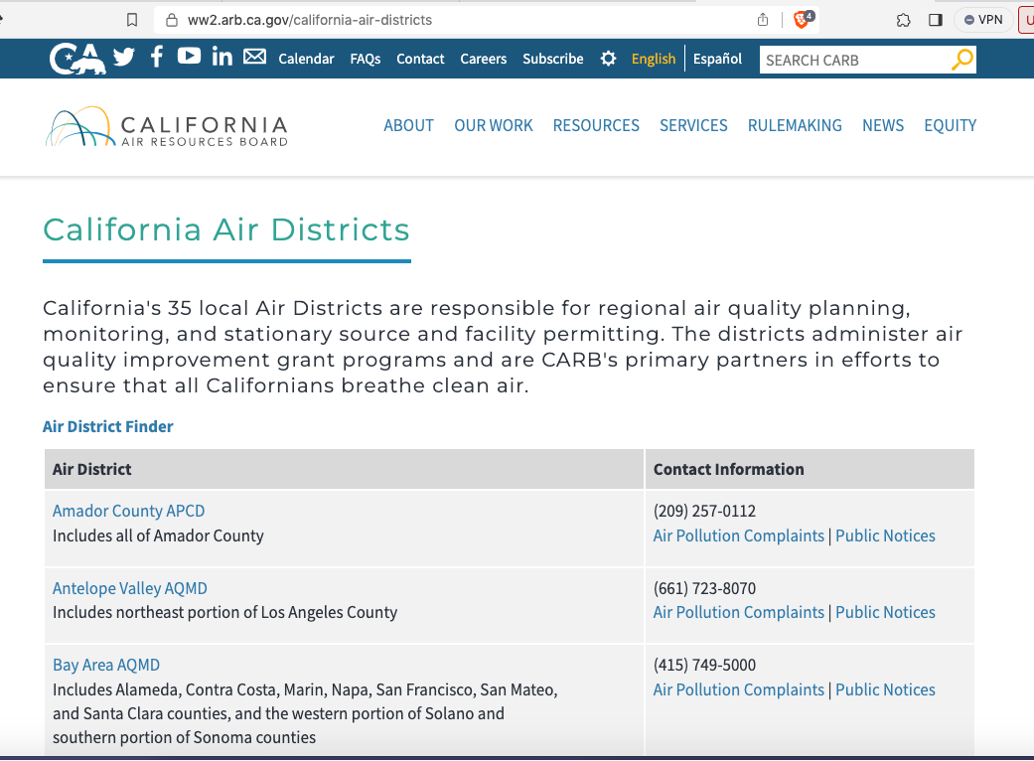
Task: Open the Air District Finder link
Action: pos(108,426)
